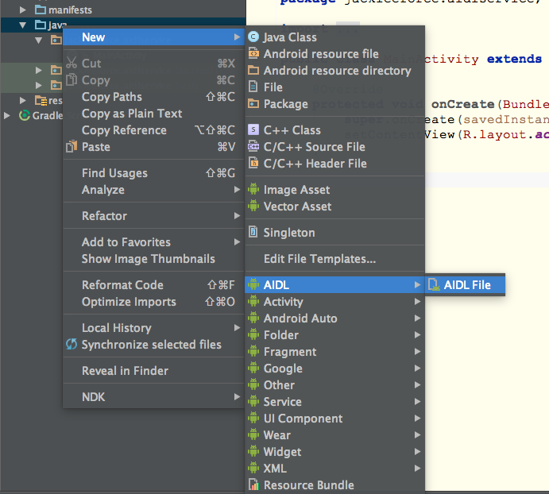Screen dimensions: 549x494
Task: Click the Android resource file icon
Action: pyautogui.click(x=253, y=54)
